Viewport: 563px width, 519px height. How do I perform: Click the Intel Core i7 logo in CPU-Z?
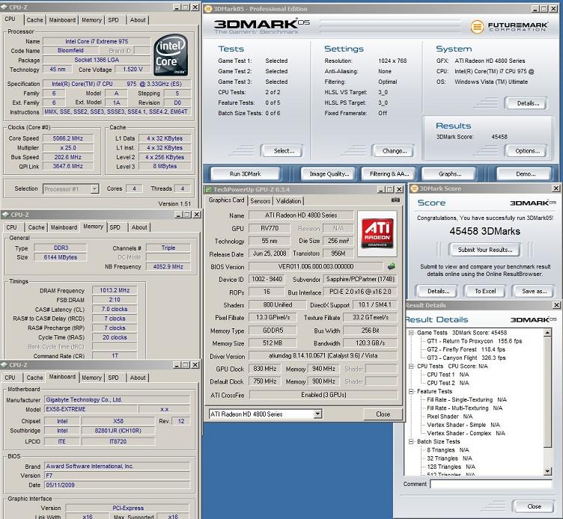(x=171, y=55)
